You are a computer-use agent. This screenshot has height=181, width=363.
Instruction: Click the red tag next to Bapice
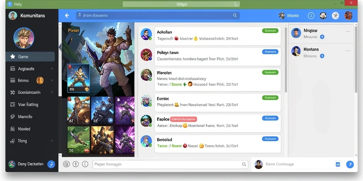click(183, 119)
